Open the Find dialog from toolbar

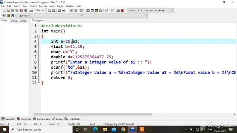(49, 10)
